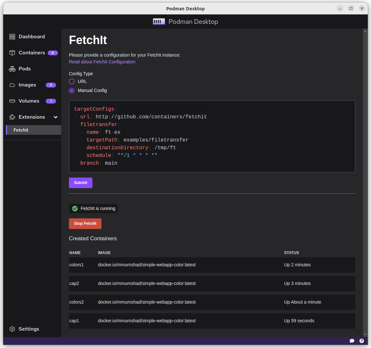Click 'Up 2 minutes' status cell

point(297,265)
